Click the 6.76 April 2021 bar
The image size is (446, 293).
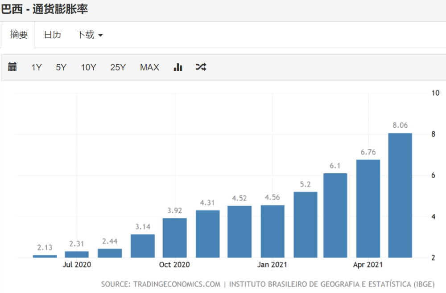368,209
